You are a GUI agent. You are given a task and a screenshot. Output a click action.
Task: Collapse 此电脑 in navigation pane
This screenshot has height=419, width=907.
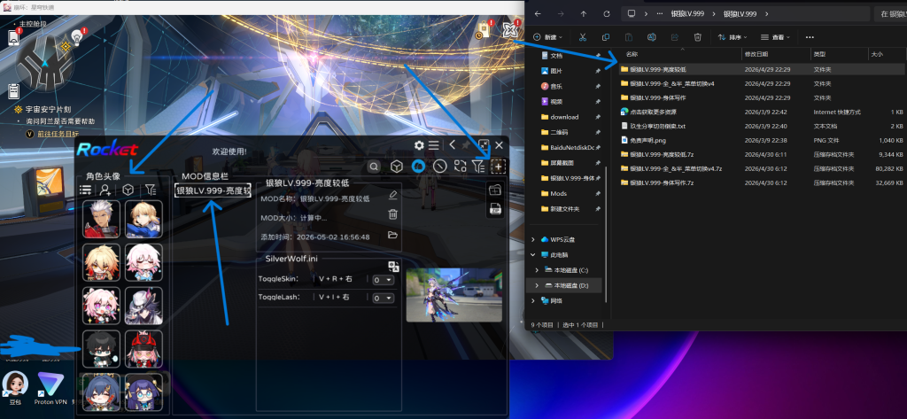click(532, 254)
